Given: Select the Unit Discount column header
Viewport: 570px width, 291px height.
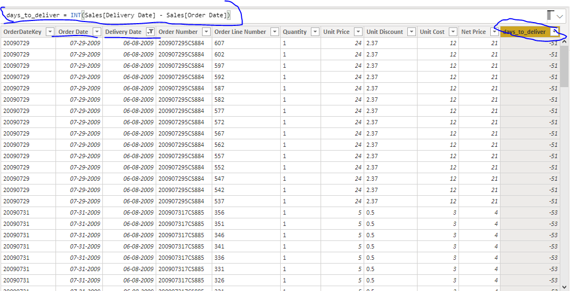Looking at the screenshot, I should click(x=391, y=32).
